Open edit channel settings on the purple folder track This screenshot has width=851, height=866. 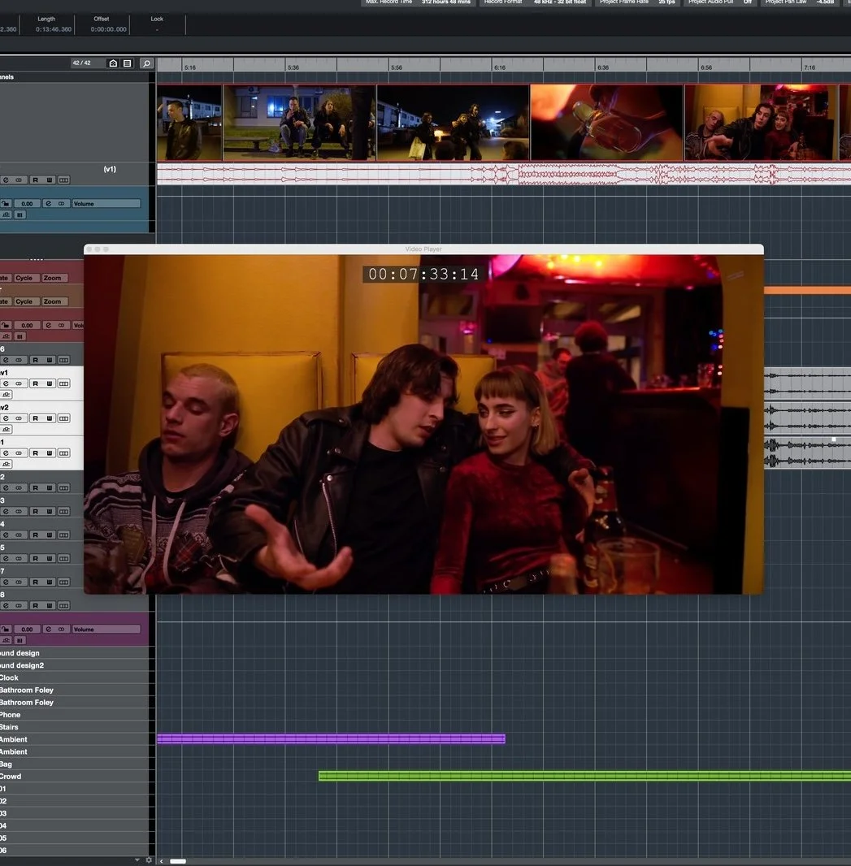tap(49, 630)
